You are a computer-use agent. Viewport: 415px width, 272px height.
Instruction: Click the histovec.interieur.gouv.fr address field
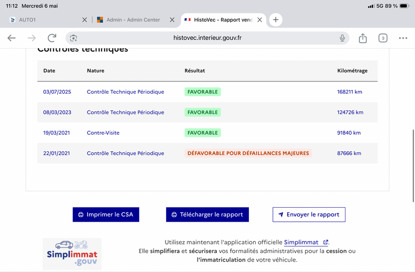coord(207,38)
